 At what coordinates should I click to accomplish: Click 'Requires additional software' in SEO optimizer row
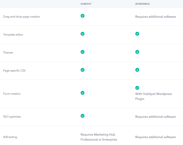click(156, 117)
